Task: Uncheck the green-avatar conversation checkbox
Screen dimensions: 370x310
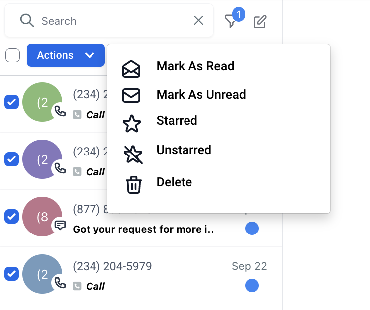Action: click(11, 102)
